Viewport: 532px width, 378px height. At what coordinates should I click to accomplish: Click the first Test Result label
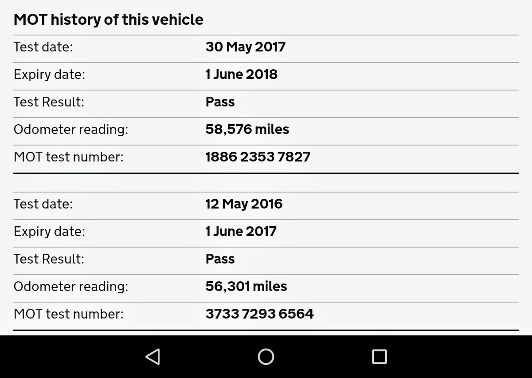pos(49,102)
